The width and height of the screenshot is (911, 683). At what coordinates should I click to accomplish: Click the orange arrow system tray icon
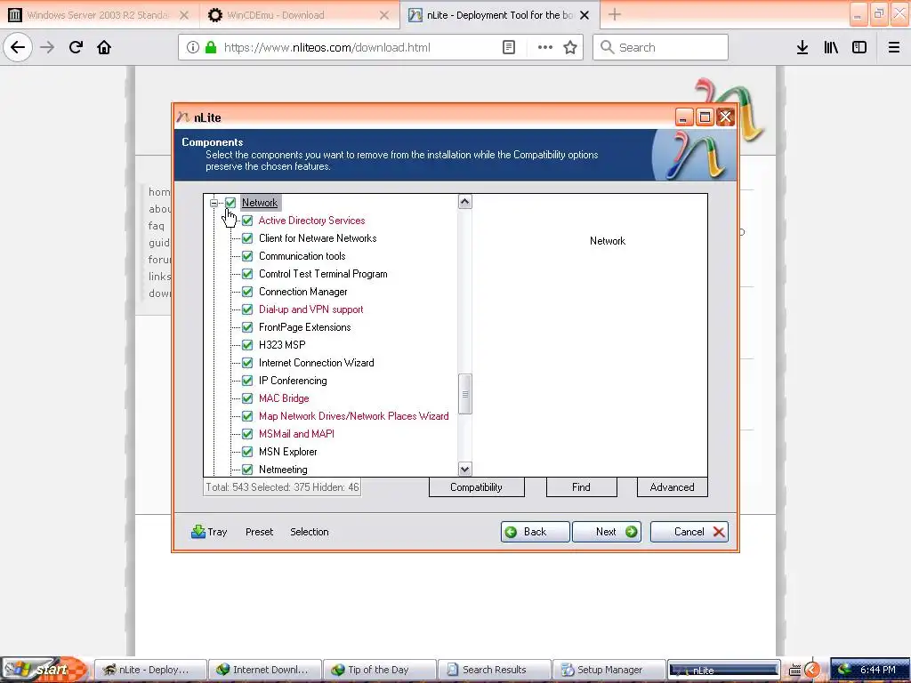(812, 670)
